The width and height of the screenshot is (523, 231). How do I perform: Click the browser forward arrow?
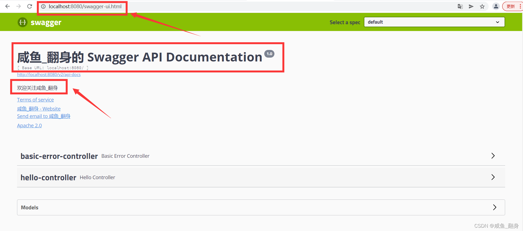[x=19, y=6]
